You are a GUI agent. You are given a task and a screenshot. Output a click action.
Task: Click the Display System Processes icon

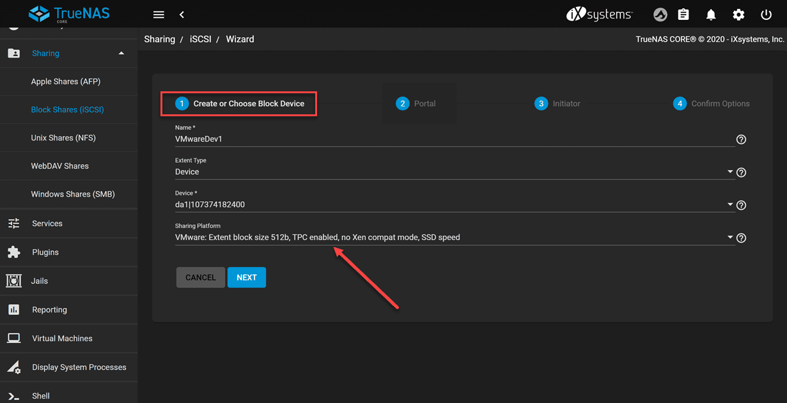pyautogui.click(x=14, y=367)
